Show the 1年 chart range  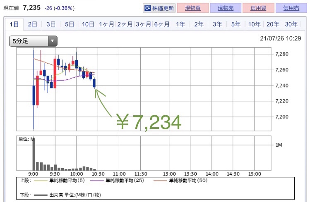click(180, 24)
